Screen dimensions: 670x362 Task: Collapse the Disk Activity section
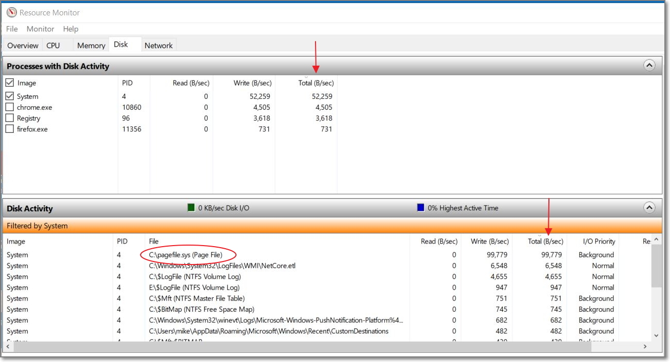[649, 208]
